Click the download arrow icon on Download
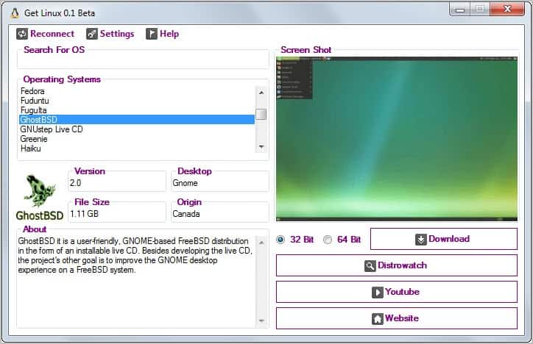 pyautogui.click(x=421, y=239)
